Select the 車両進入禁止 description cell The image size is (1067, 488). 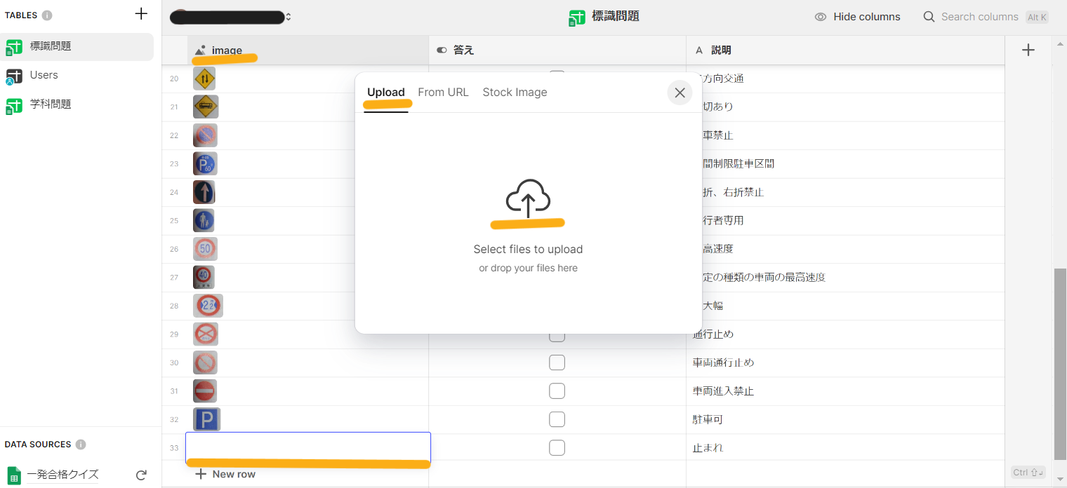(x=845, y=391)
